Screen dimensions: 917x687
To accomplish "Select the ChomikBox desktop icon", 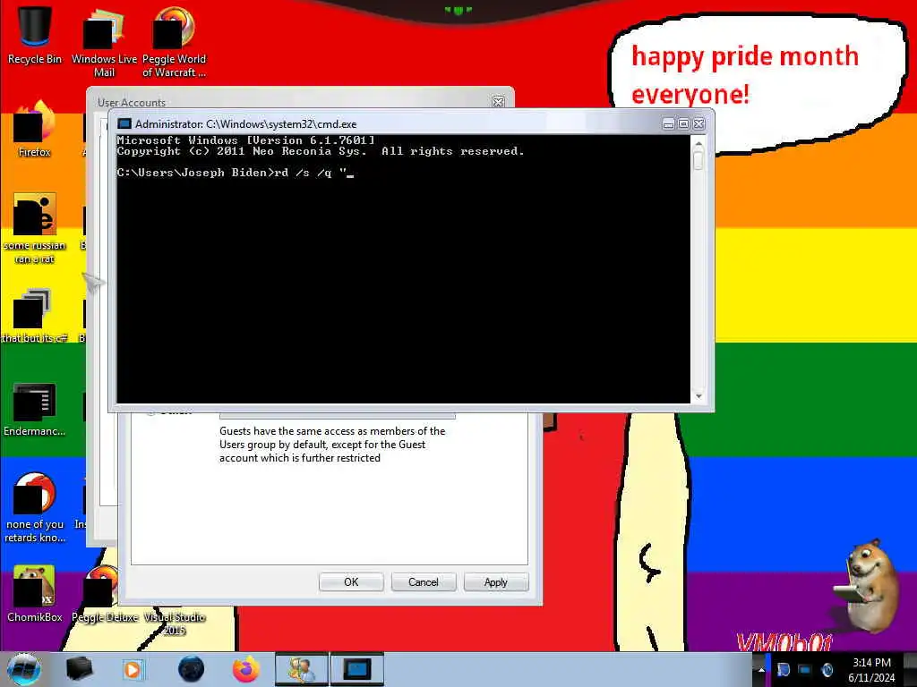I will coord(35,594).
